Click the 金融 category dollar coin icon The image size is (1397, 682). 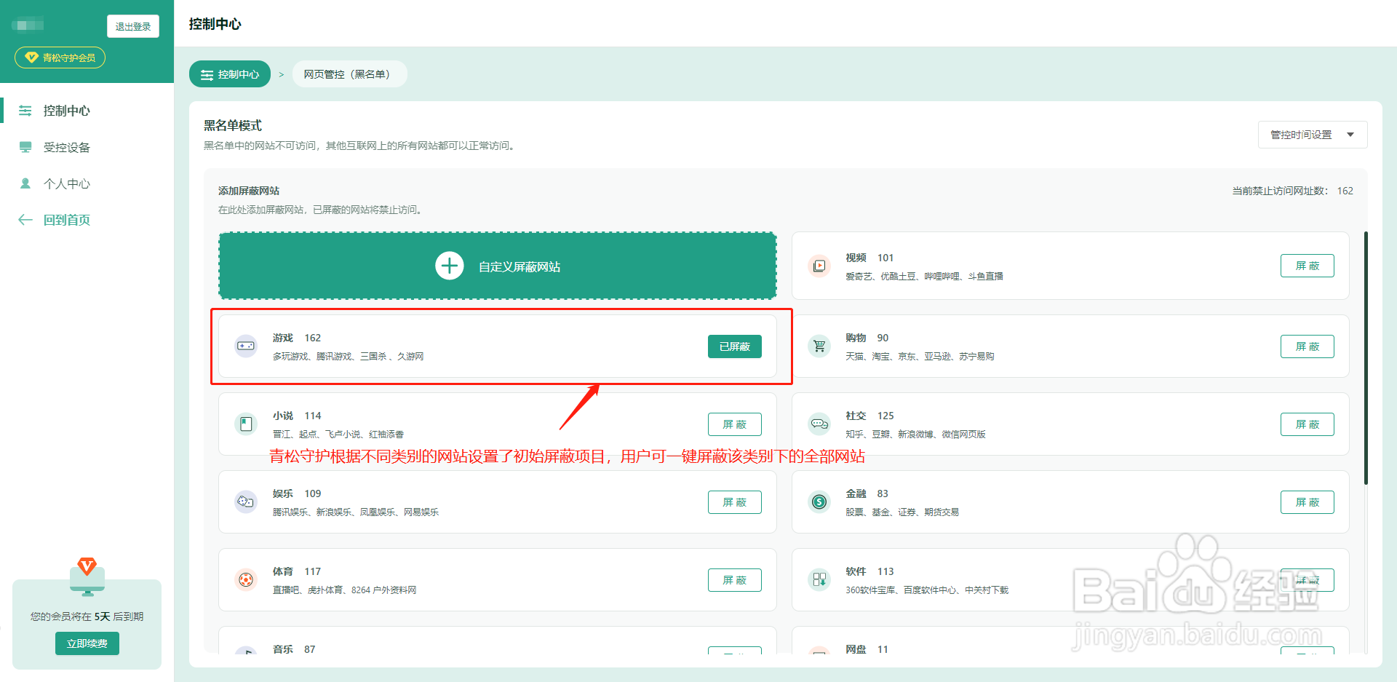[819, 501]
